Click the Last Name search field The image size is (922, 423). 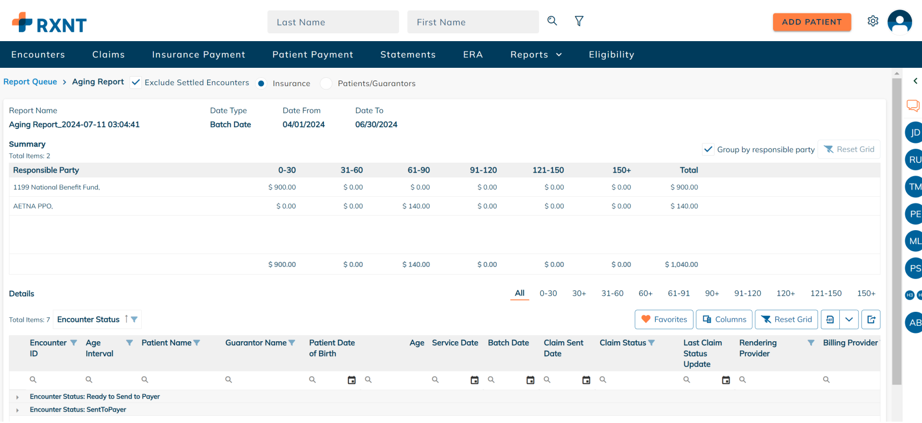coord(333,22)
